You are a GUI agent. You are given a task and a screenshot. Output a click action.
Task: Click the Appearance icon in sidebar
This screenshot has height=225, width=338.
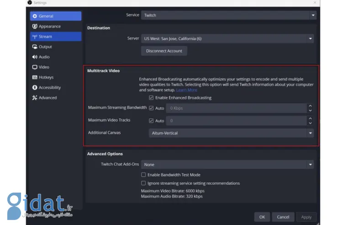click(x=35, y=26)
